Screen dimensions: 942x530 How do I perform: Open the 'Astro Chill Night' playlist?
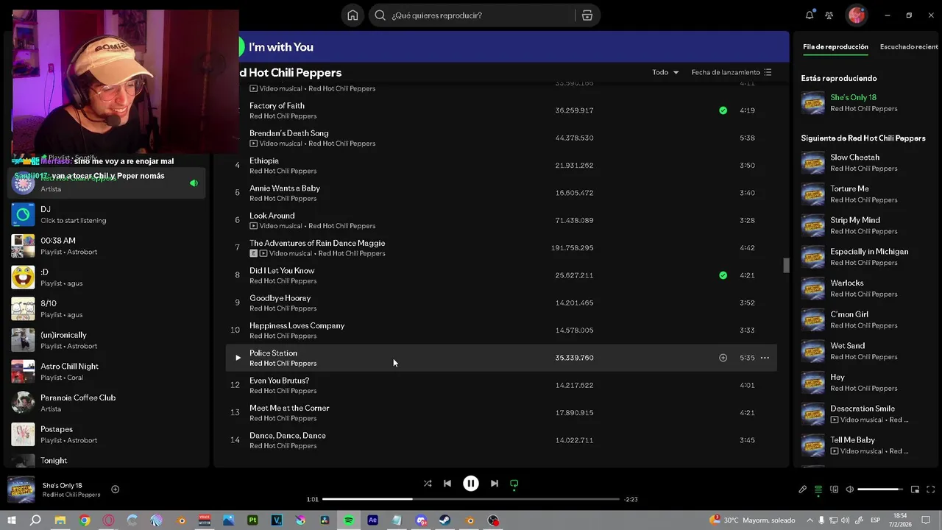[107, 372]
